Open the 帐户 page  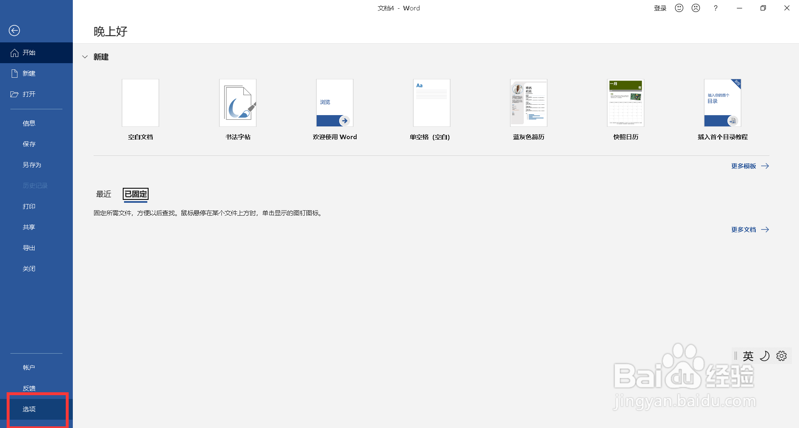pos(36,368)
